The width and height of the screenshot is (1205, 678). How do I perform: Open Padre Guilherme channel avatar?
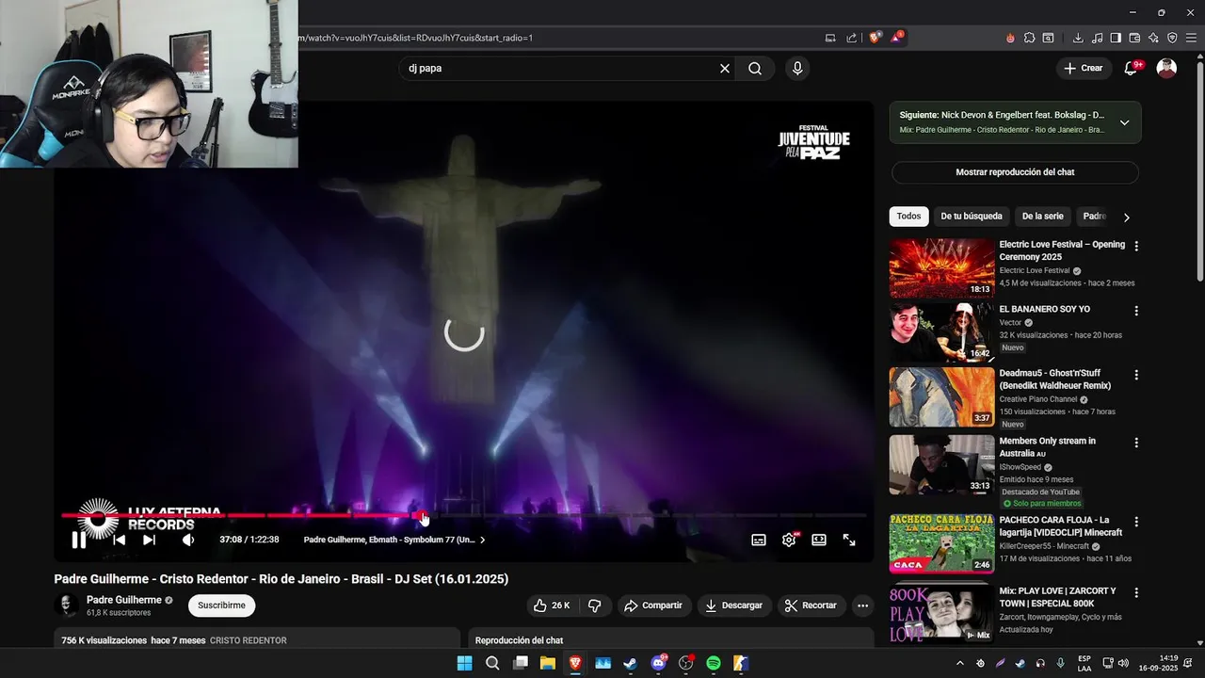[x=67, y=605]
